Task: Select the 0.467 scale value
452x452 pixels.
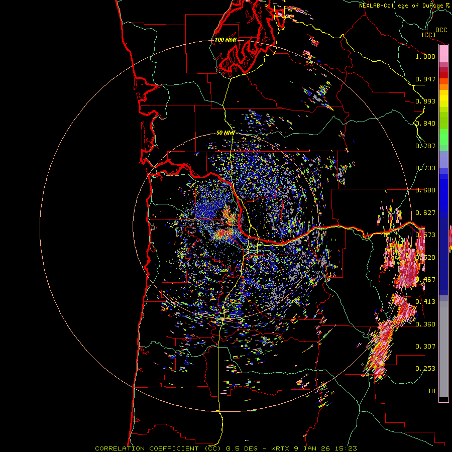Action: point(425,280)
